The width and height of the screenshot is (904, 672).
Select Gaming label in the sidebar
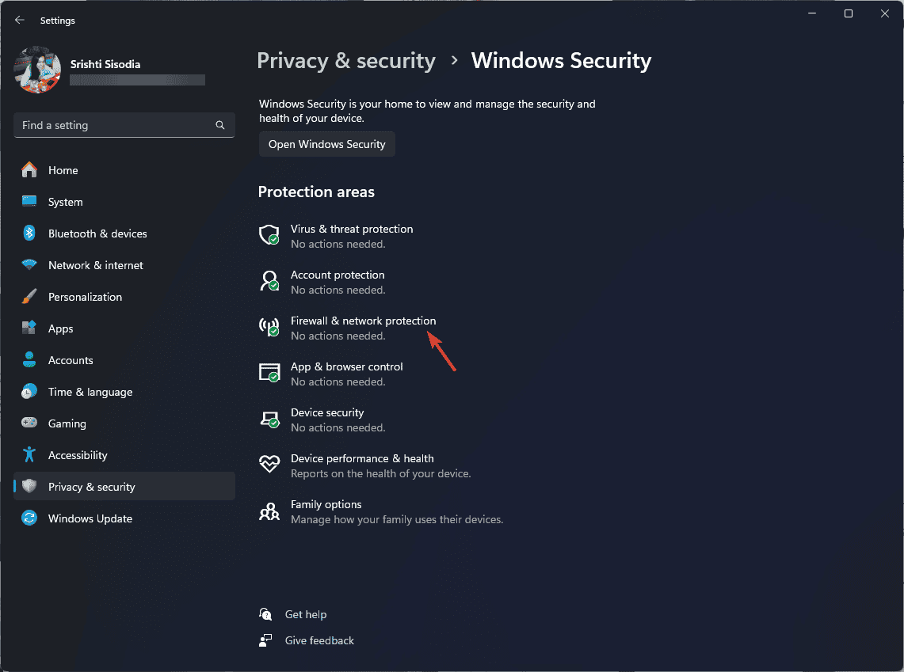coord(67,423)
